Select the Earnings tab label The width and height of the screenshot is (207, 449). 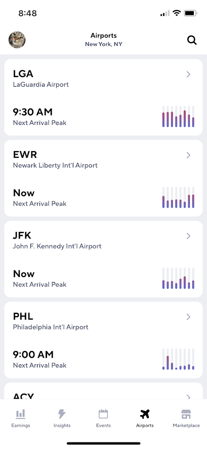[21, 426]
